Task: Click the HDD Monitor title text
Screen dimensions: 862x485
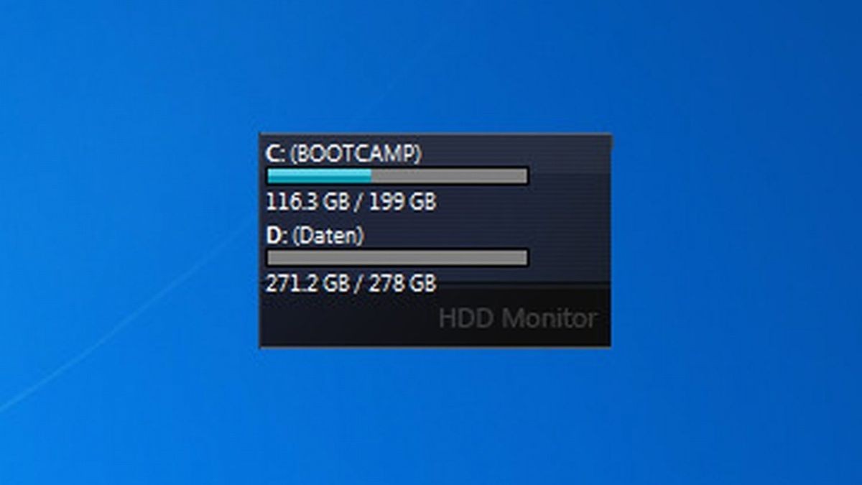Action: click(517, 318)
